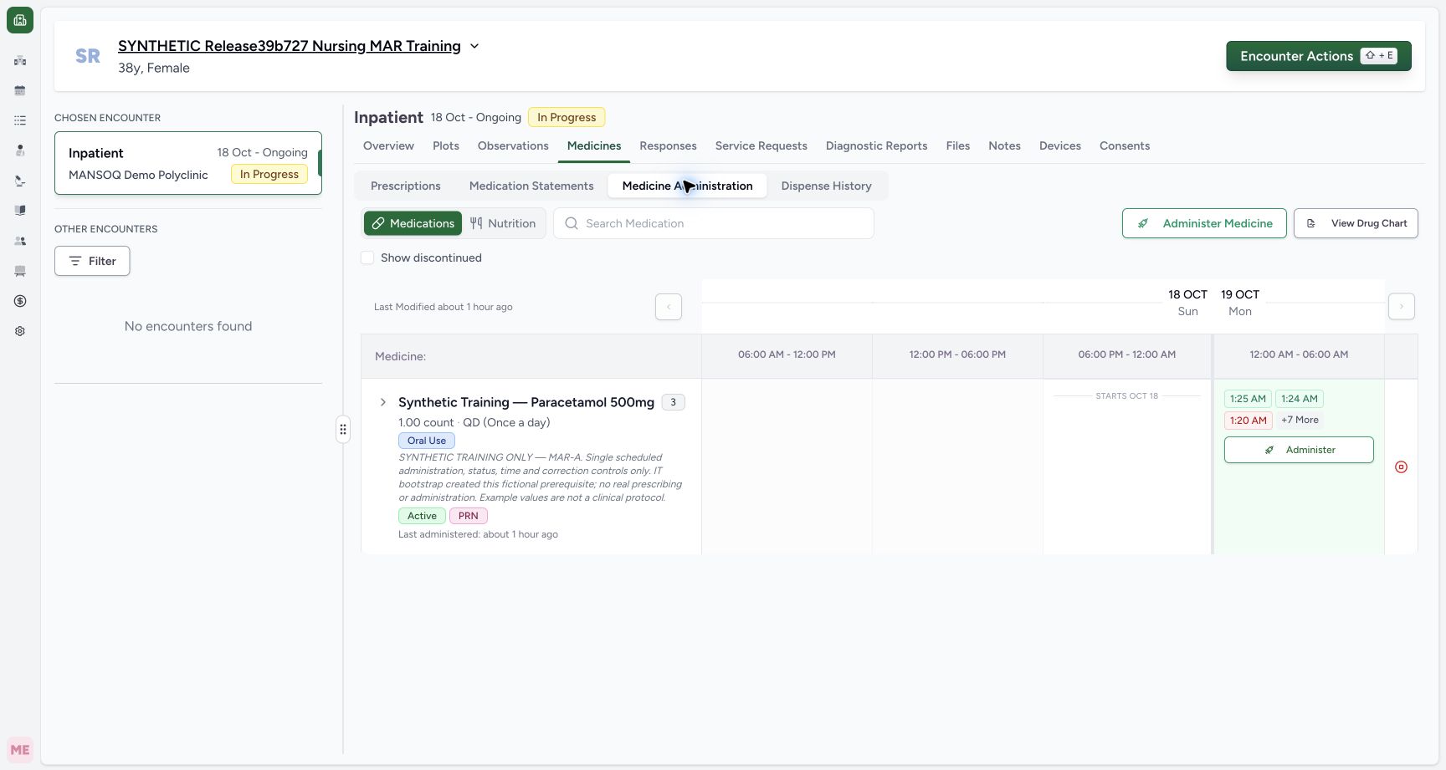Grab the panel resize handle dots

[343, 430]
